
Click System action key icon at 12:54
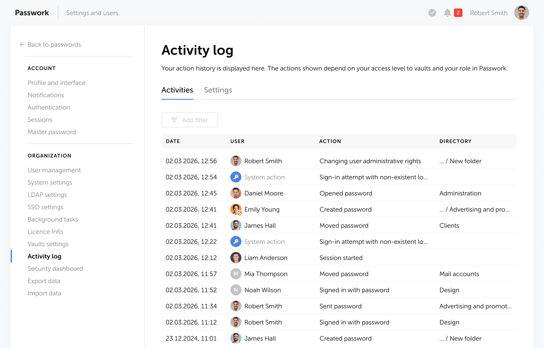(236, 177)
